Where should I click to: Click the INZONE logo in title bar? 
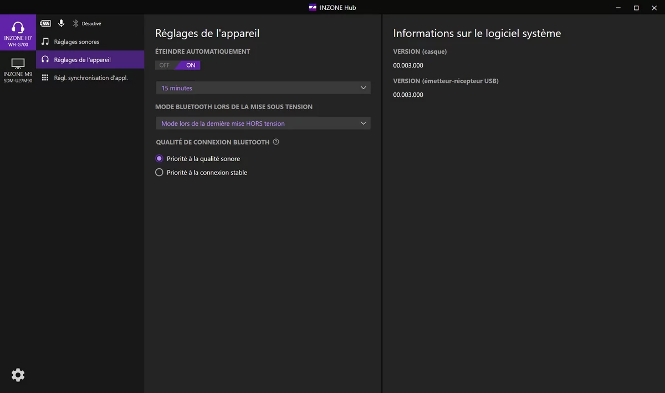click(313, 7)
